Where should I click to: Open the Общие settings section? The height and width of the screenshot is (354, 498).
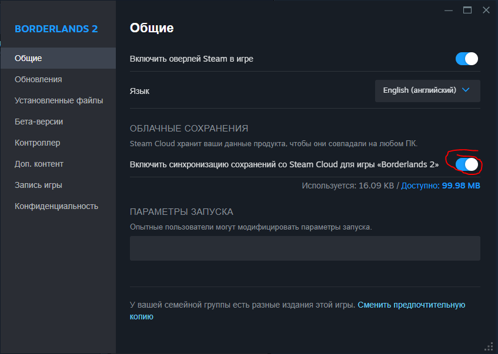pyautogui.click(x=58, y=58)
